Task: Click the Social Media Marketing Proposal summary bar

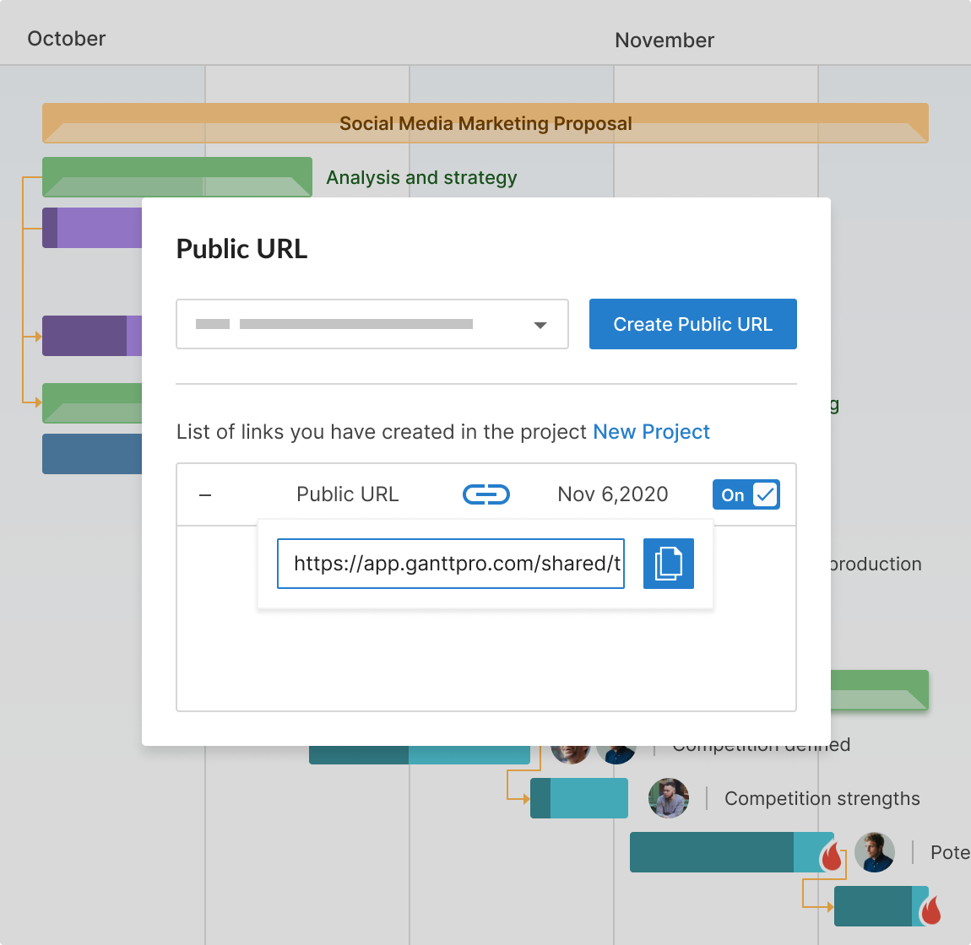Action: coord(486,123)
